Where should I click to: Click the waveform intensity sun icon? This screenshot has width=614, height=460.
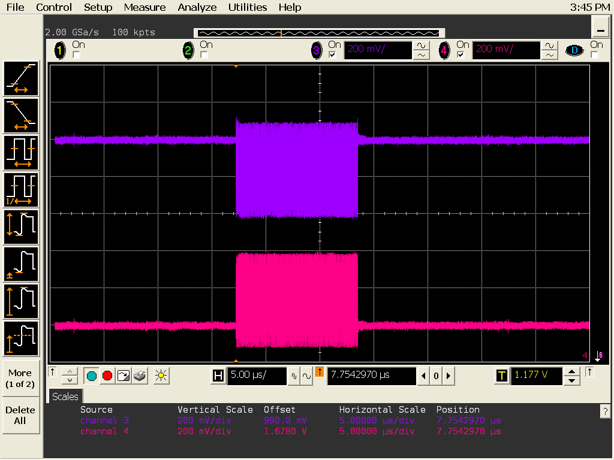tap(161, 376)
